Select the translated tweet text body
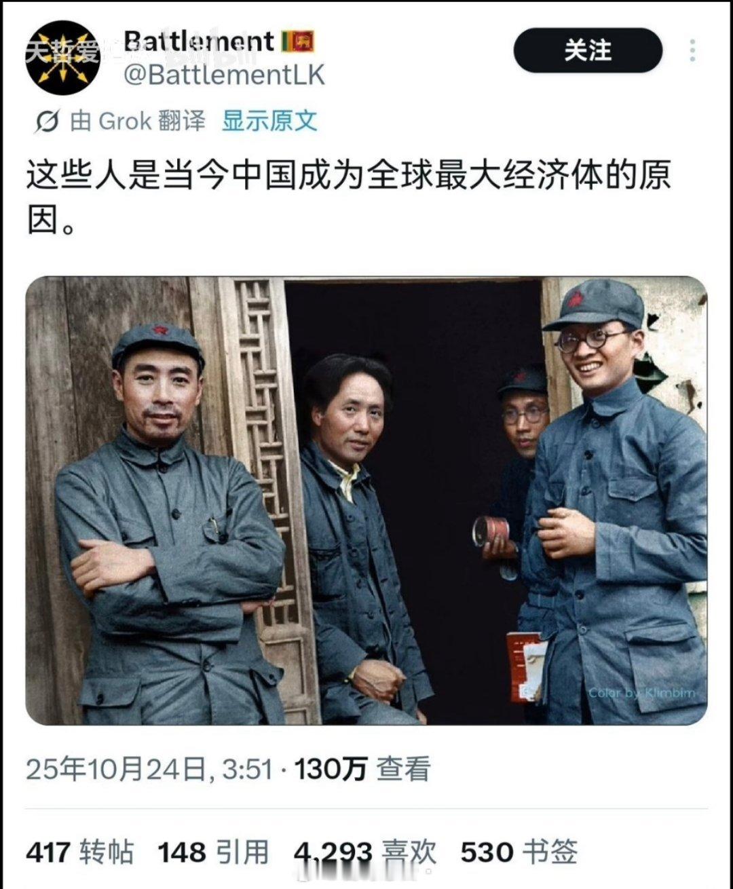Viewport: 733px width, 889px height. 348,197
